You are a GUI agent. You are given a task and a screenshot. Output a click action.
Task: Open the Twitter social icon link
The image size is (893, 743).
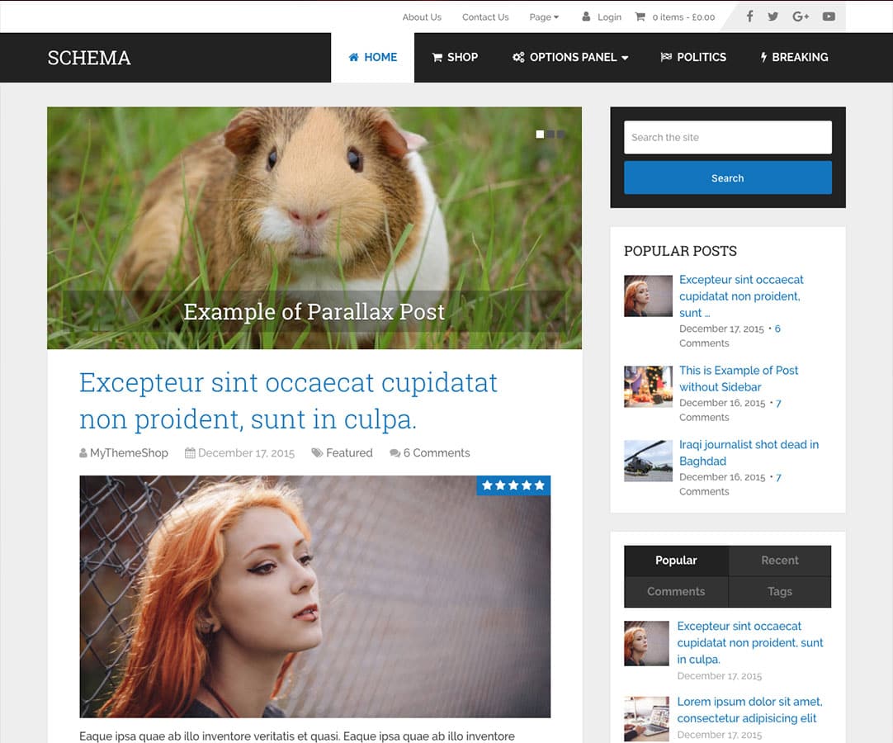(773, 17)
